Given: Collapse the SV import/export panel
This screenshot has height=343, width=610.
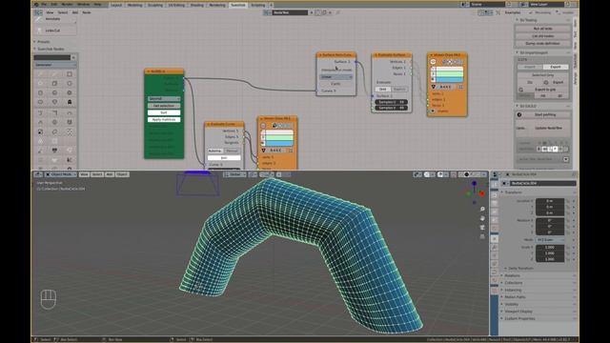Looking at the screenshot, I should click(x=518, y=52).
